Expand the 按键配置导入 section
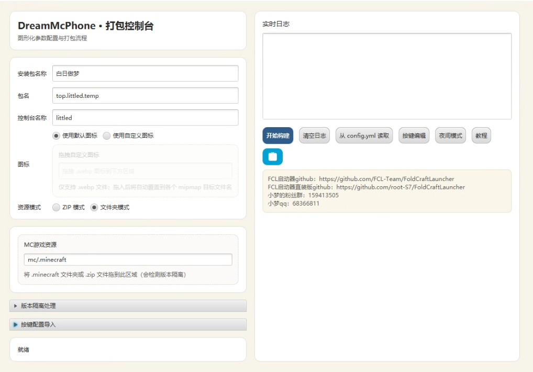533x372 pixels. 38,324
